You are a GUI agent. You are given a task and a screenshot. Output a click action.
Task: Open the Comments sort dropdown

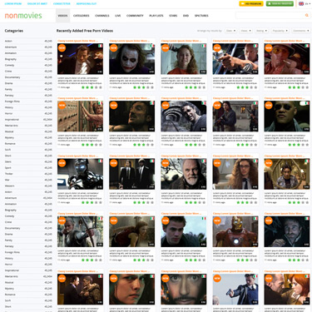[300, 31]
